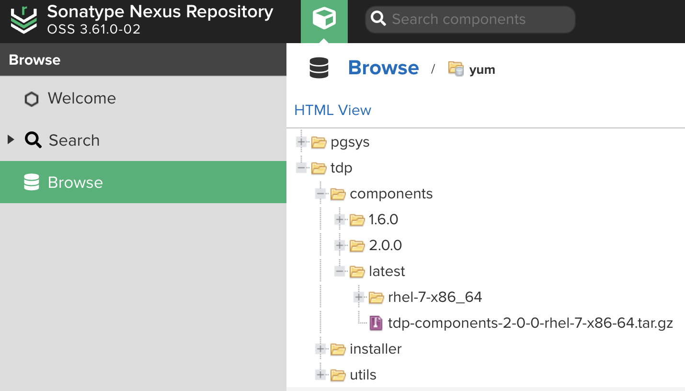Screen dimensions: 685x391
Task: Select the 1.6.0 tree row label
Action: tap(383, 220)
